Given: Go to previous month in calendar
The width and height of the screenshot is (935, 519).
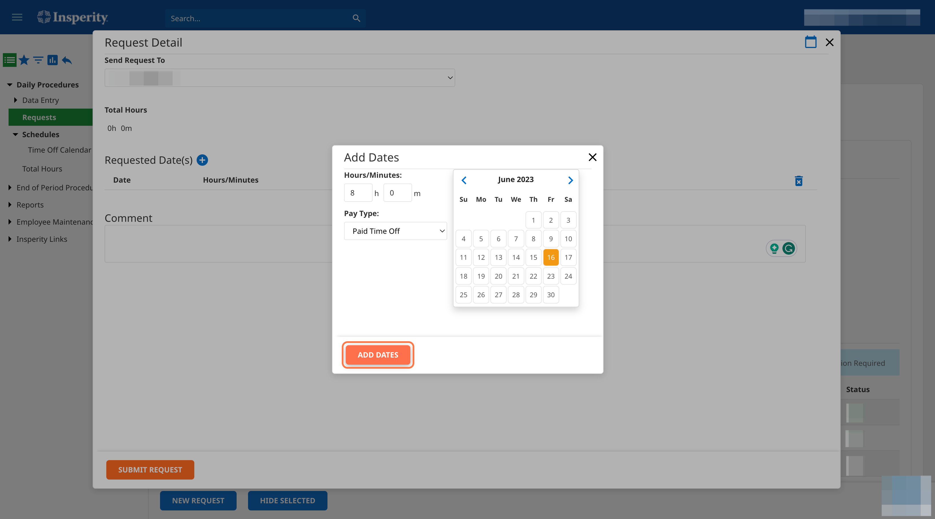Looking at the screenshot, I should (464, 180).
